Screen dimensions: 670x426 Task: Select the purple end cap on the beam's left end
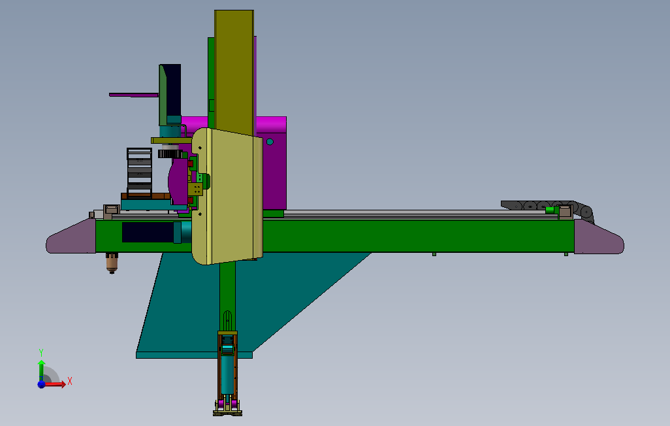[71, 236]
